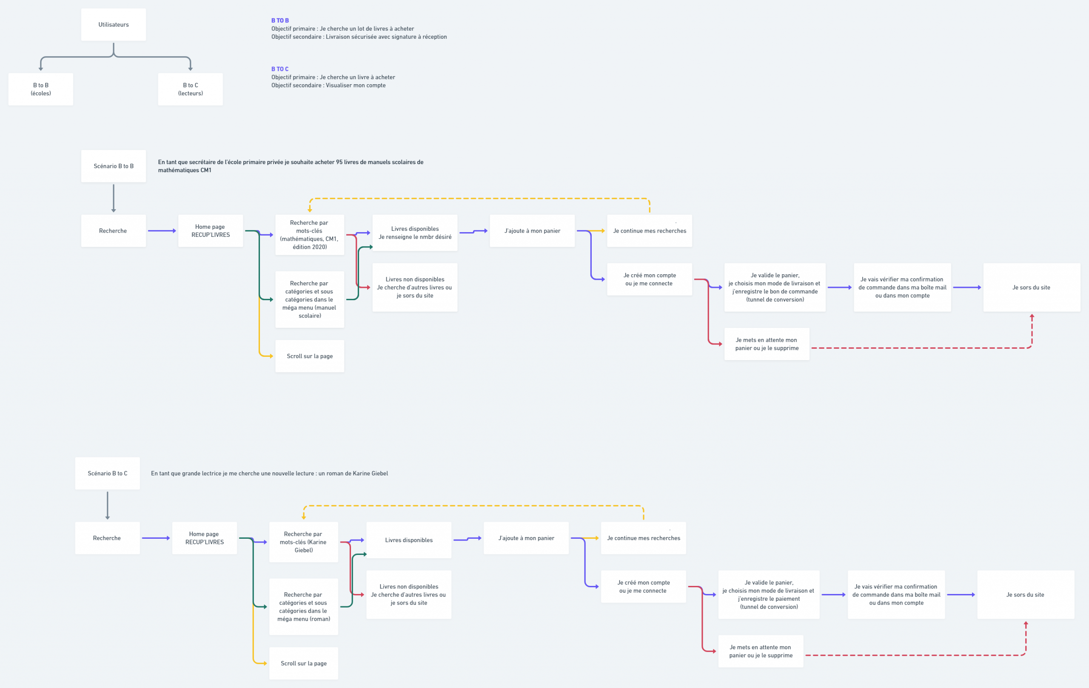The height and width of the screenshot is (688, 1089).
Task: Click méga menu box mentioning manuel scolaire
Action: [310, 299]
